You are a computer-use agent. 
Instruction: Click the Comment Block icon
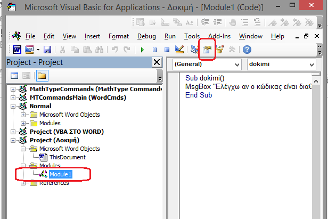click(245, 22)
